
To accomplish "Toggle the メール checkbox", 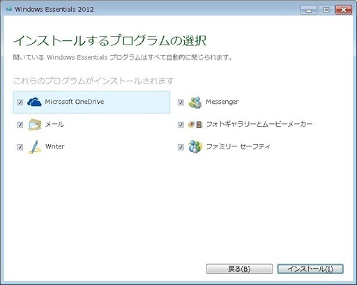I will pyautogui.click(x=20, y=125).
